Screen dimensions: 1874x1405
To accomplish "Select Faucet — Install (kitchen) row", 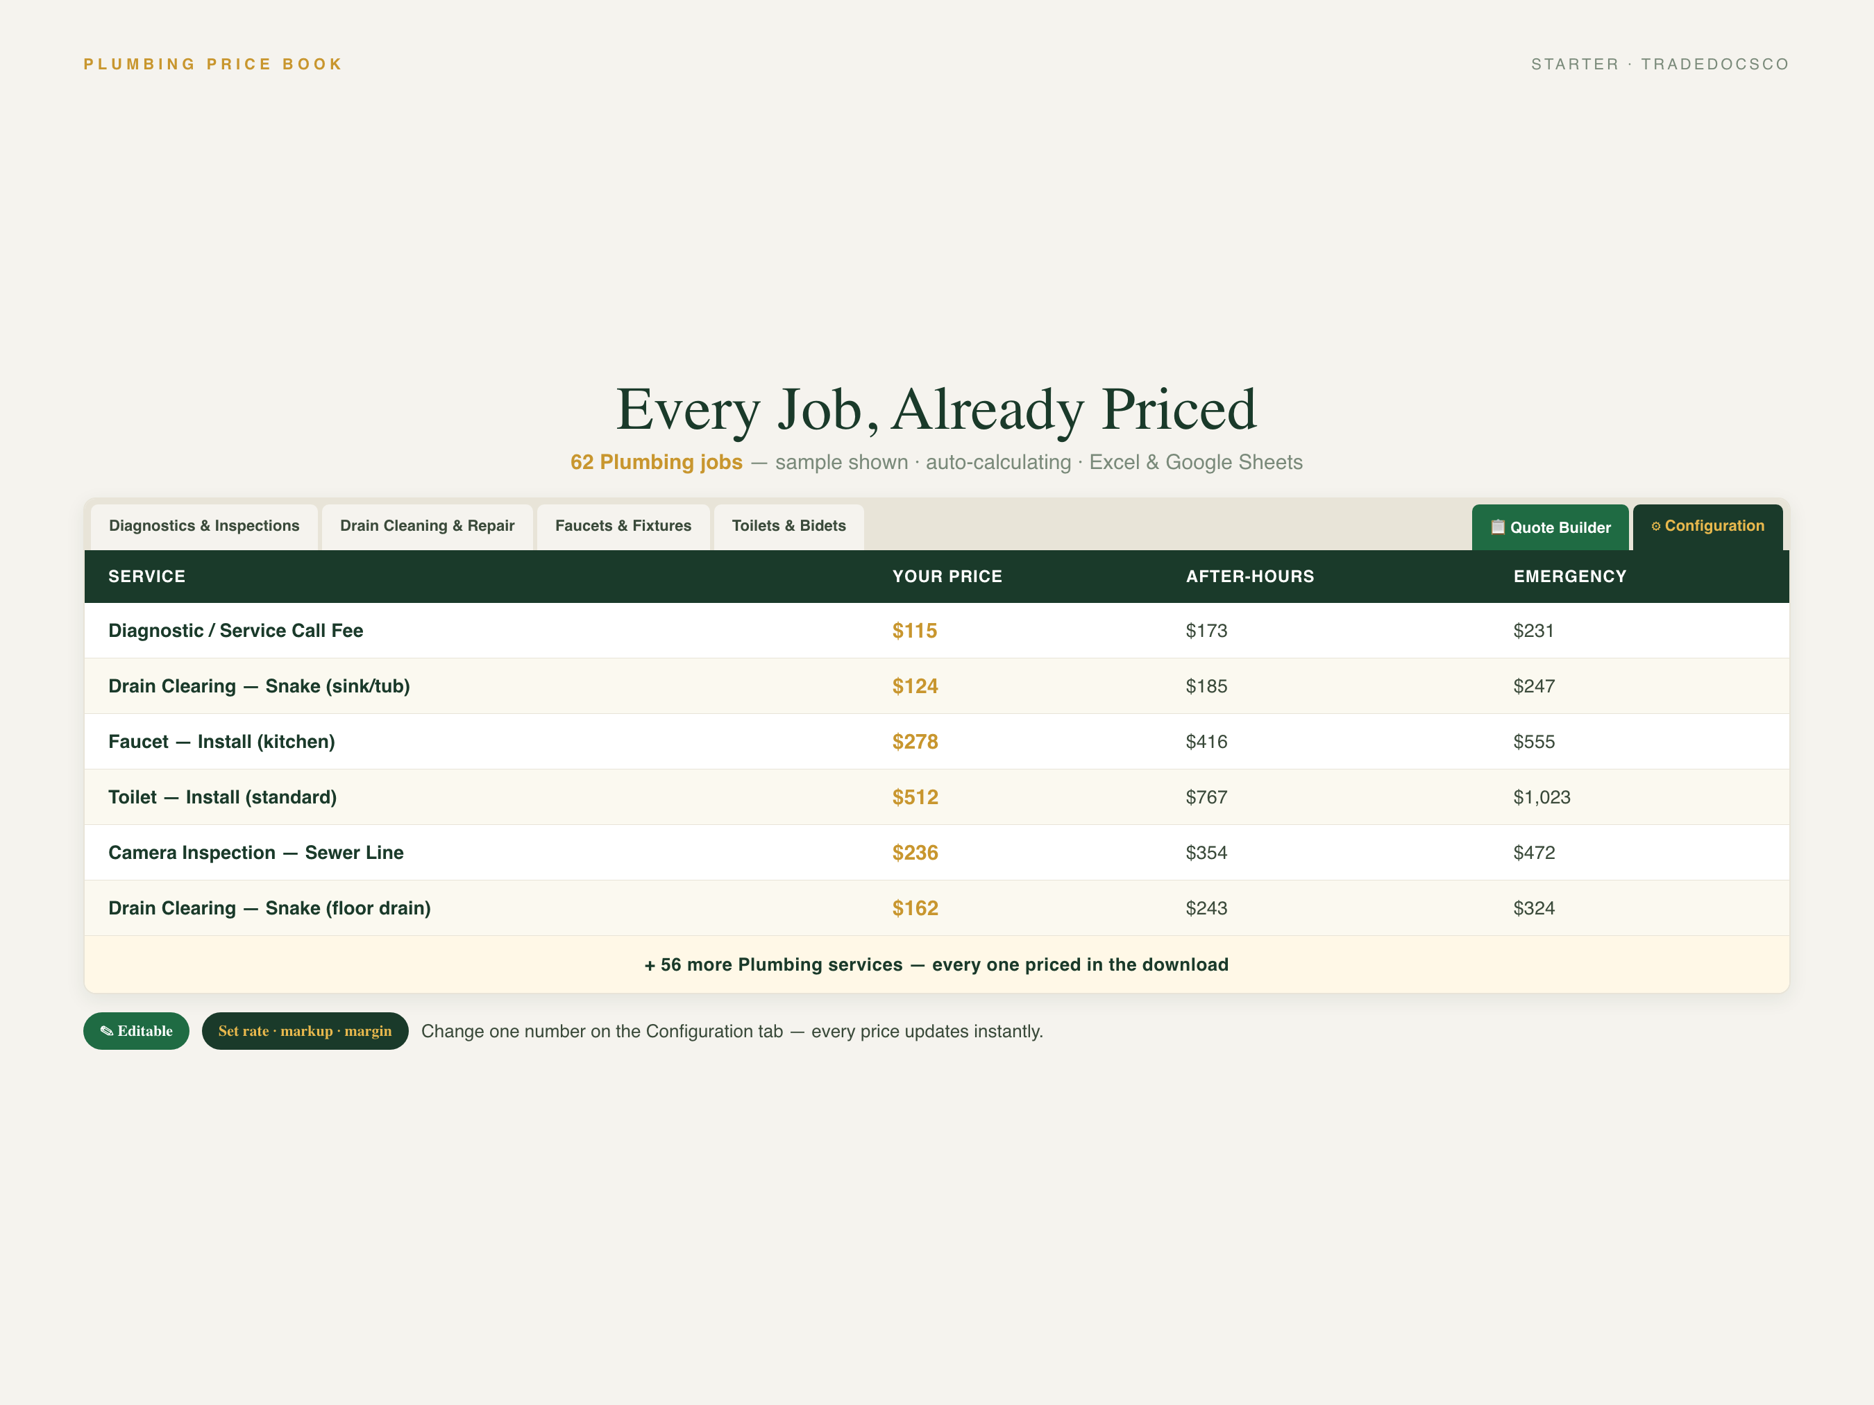I will [x=937, y=741].
